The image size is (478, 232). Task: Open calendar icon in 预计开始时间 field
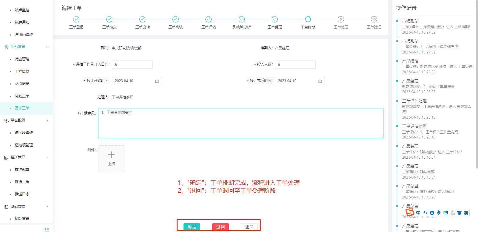coord(157,81)
